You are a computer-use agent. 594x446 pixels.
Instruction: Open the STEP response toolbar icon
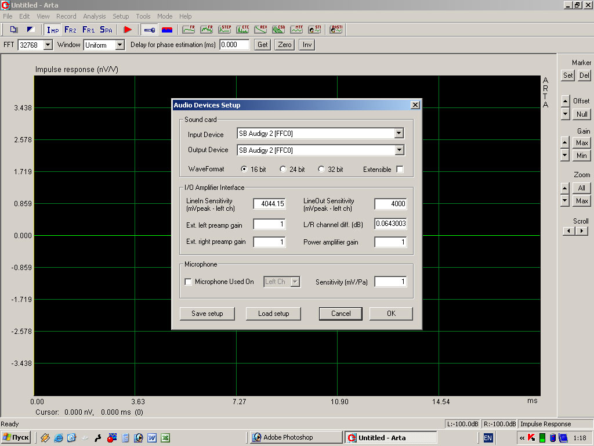[224, 29]
